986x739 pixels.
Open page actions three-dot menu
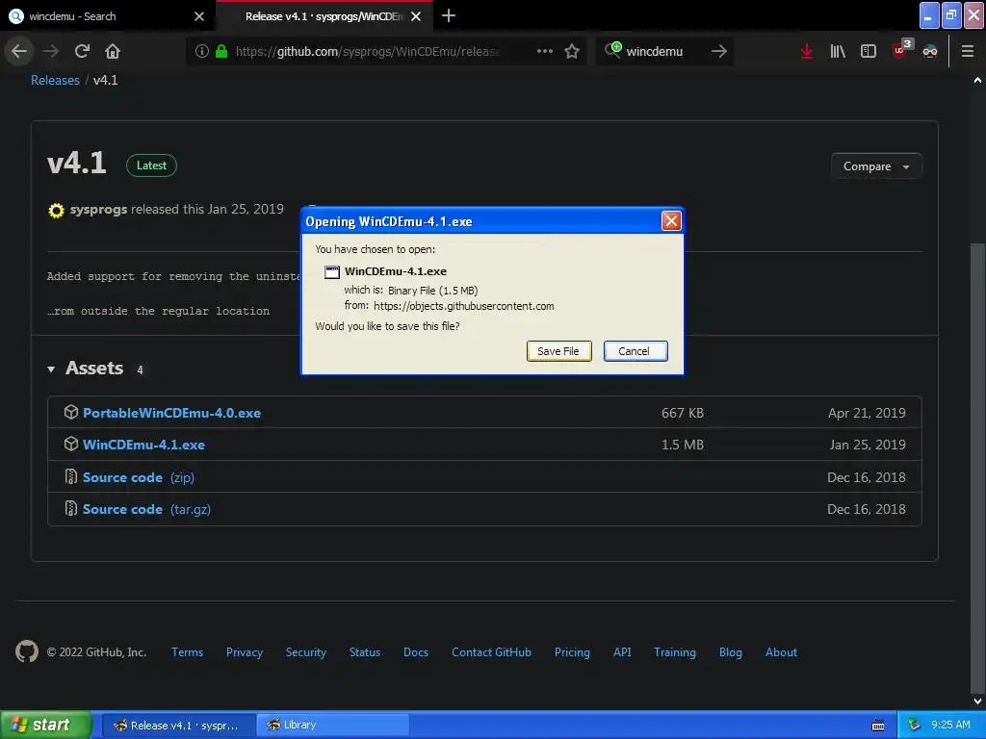545,52
